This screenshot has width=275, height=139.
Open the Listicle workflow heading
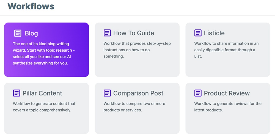click(214, 33)
